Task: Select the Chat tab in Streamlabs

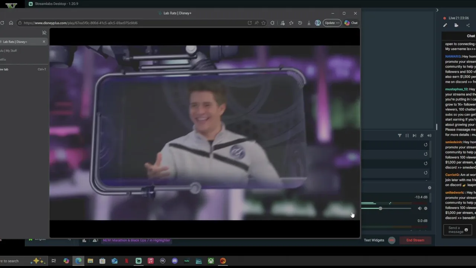Action: coord(471,36)
